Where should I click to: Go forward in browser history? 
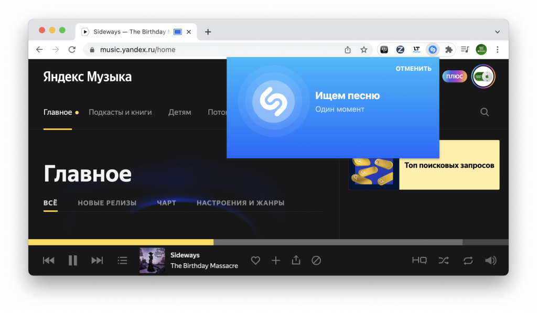pyautogui.click(x=56, y=50)
